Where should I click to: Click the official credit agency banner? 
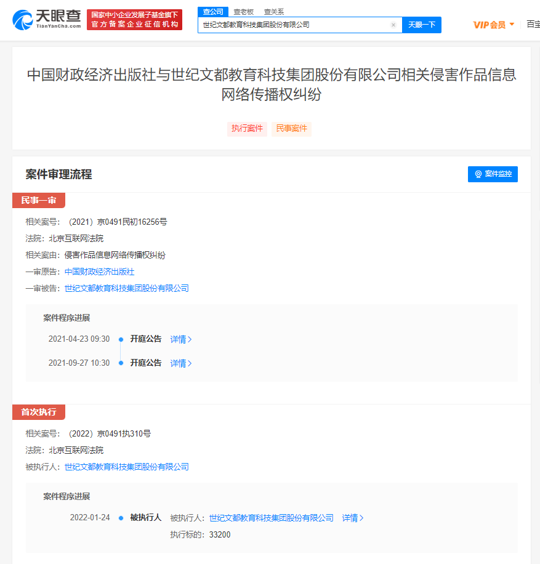(134, 20)
